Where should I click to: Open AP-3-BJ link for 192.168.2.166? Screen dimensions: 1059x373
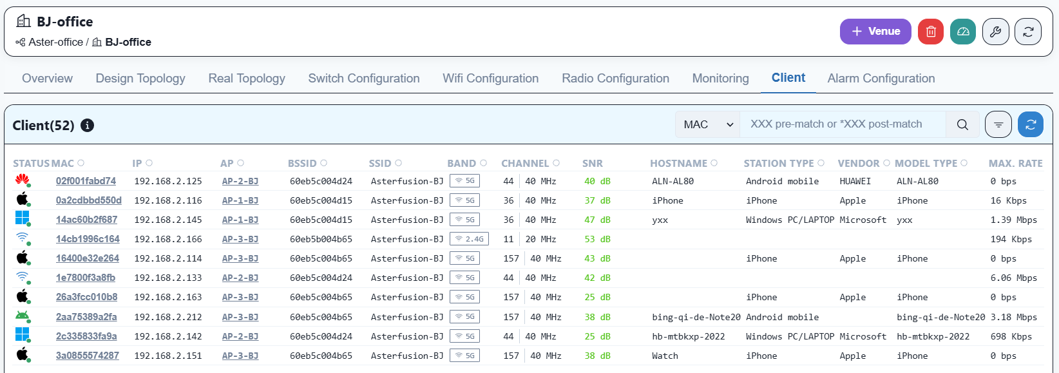click(240, 239)
